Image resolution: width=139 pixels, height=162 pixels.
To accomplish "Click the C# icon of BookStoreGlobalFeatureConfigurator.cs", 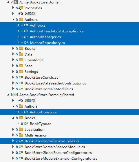I will [21, 152].
